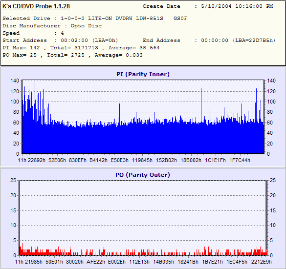Click the PI Max= 142 statistic

point(21,48)
